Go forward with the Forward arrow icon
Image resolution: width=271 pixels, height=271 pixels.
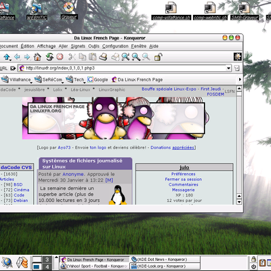27,57
